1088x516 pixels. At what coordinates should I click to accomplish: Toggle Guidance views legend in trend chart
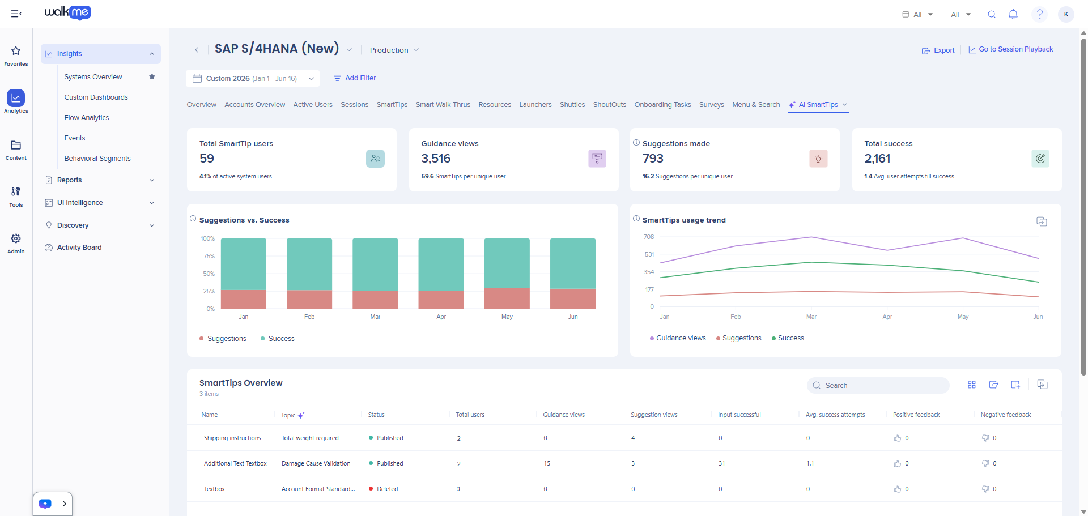coord(678,338)
